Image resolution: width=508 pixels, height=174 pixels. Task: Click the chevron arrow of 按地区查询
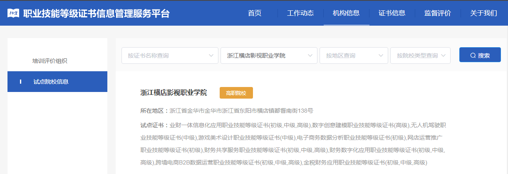(x=381, y=56)
